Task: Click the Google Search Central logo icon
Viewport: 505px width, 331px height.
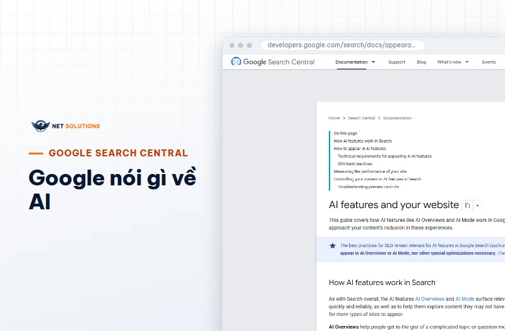Action: coord(236,61)
